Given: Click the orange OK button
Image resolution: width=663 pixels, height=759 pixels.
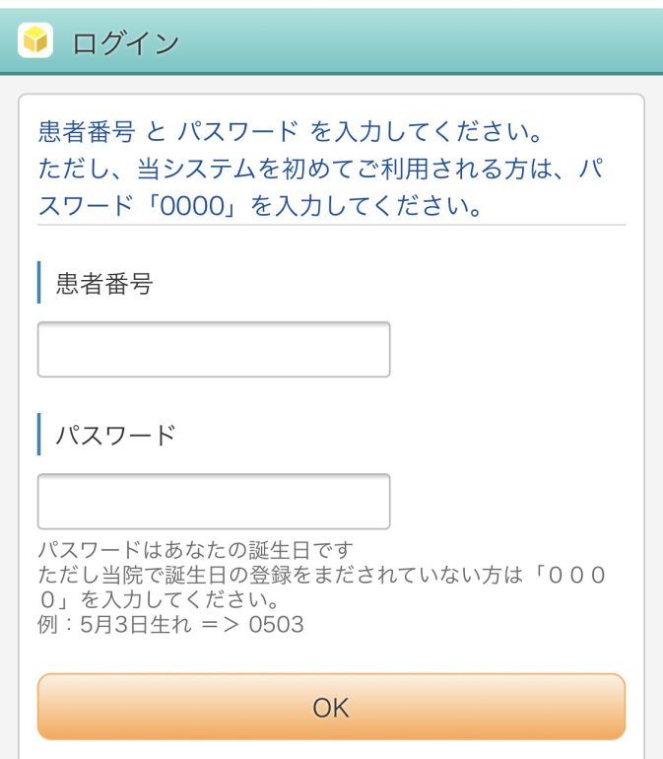Looking at the screenshot, I should click(331, 707).
